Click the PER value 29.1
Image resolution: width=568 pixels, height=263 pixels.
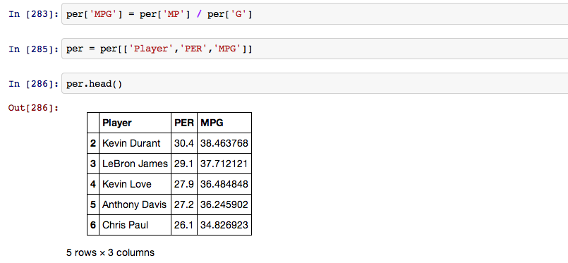coord(184,164)
